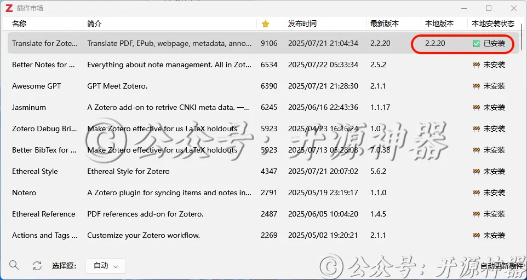
Task: Click latest version 2.5.2
Action: tap(378, 65)
